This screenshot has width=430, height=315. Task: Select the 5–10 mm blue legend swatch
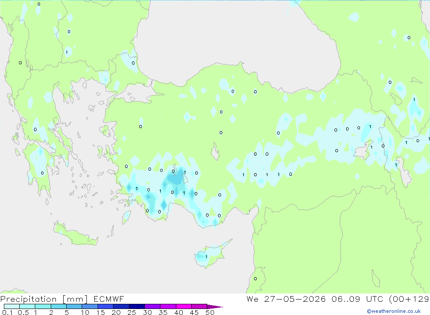[x=74, y=306]
